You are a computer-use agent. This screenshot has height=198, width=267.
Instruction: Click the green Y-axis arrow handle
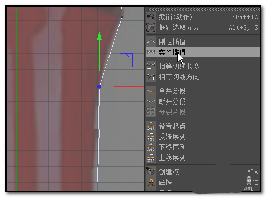(100, 36)
